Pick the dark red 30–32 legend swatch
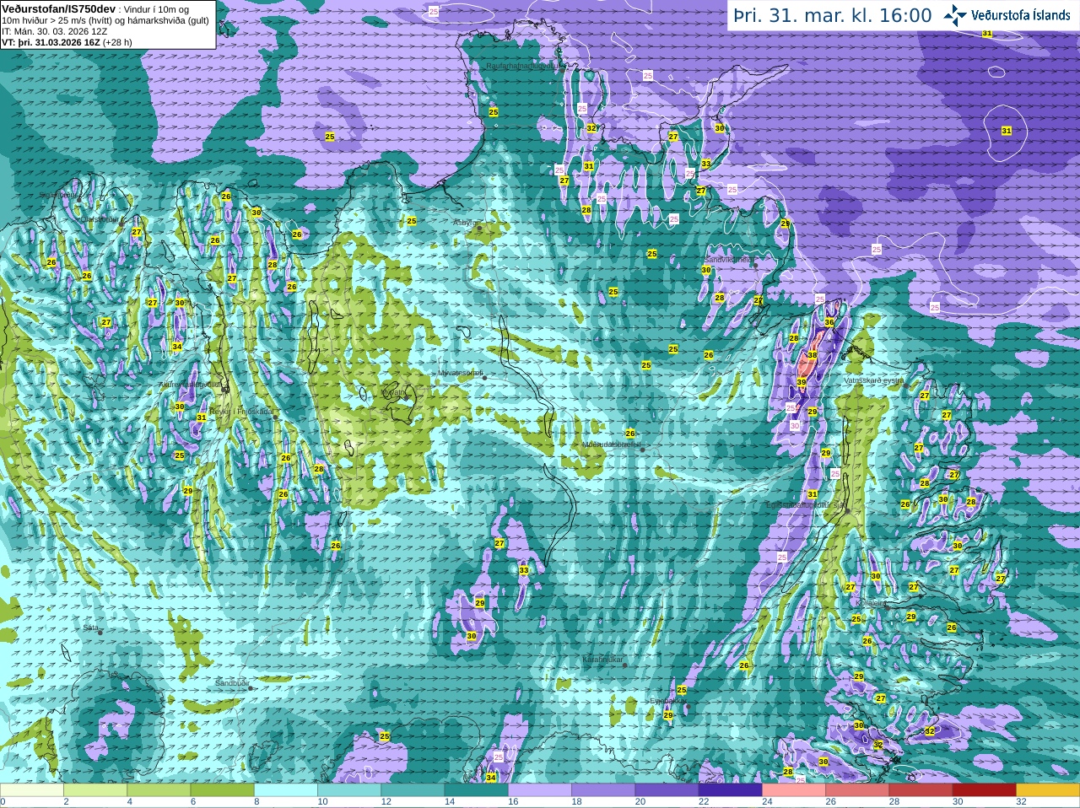 [x=984, y=790]
